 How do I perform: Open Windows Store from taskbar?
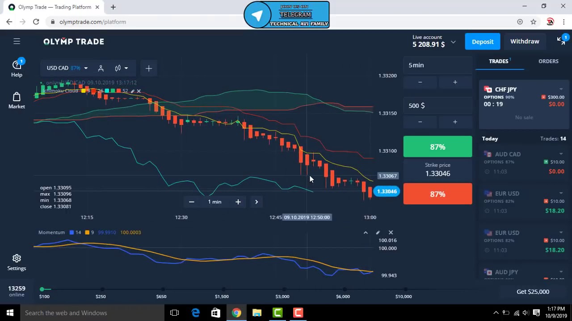215,313
